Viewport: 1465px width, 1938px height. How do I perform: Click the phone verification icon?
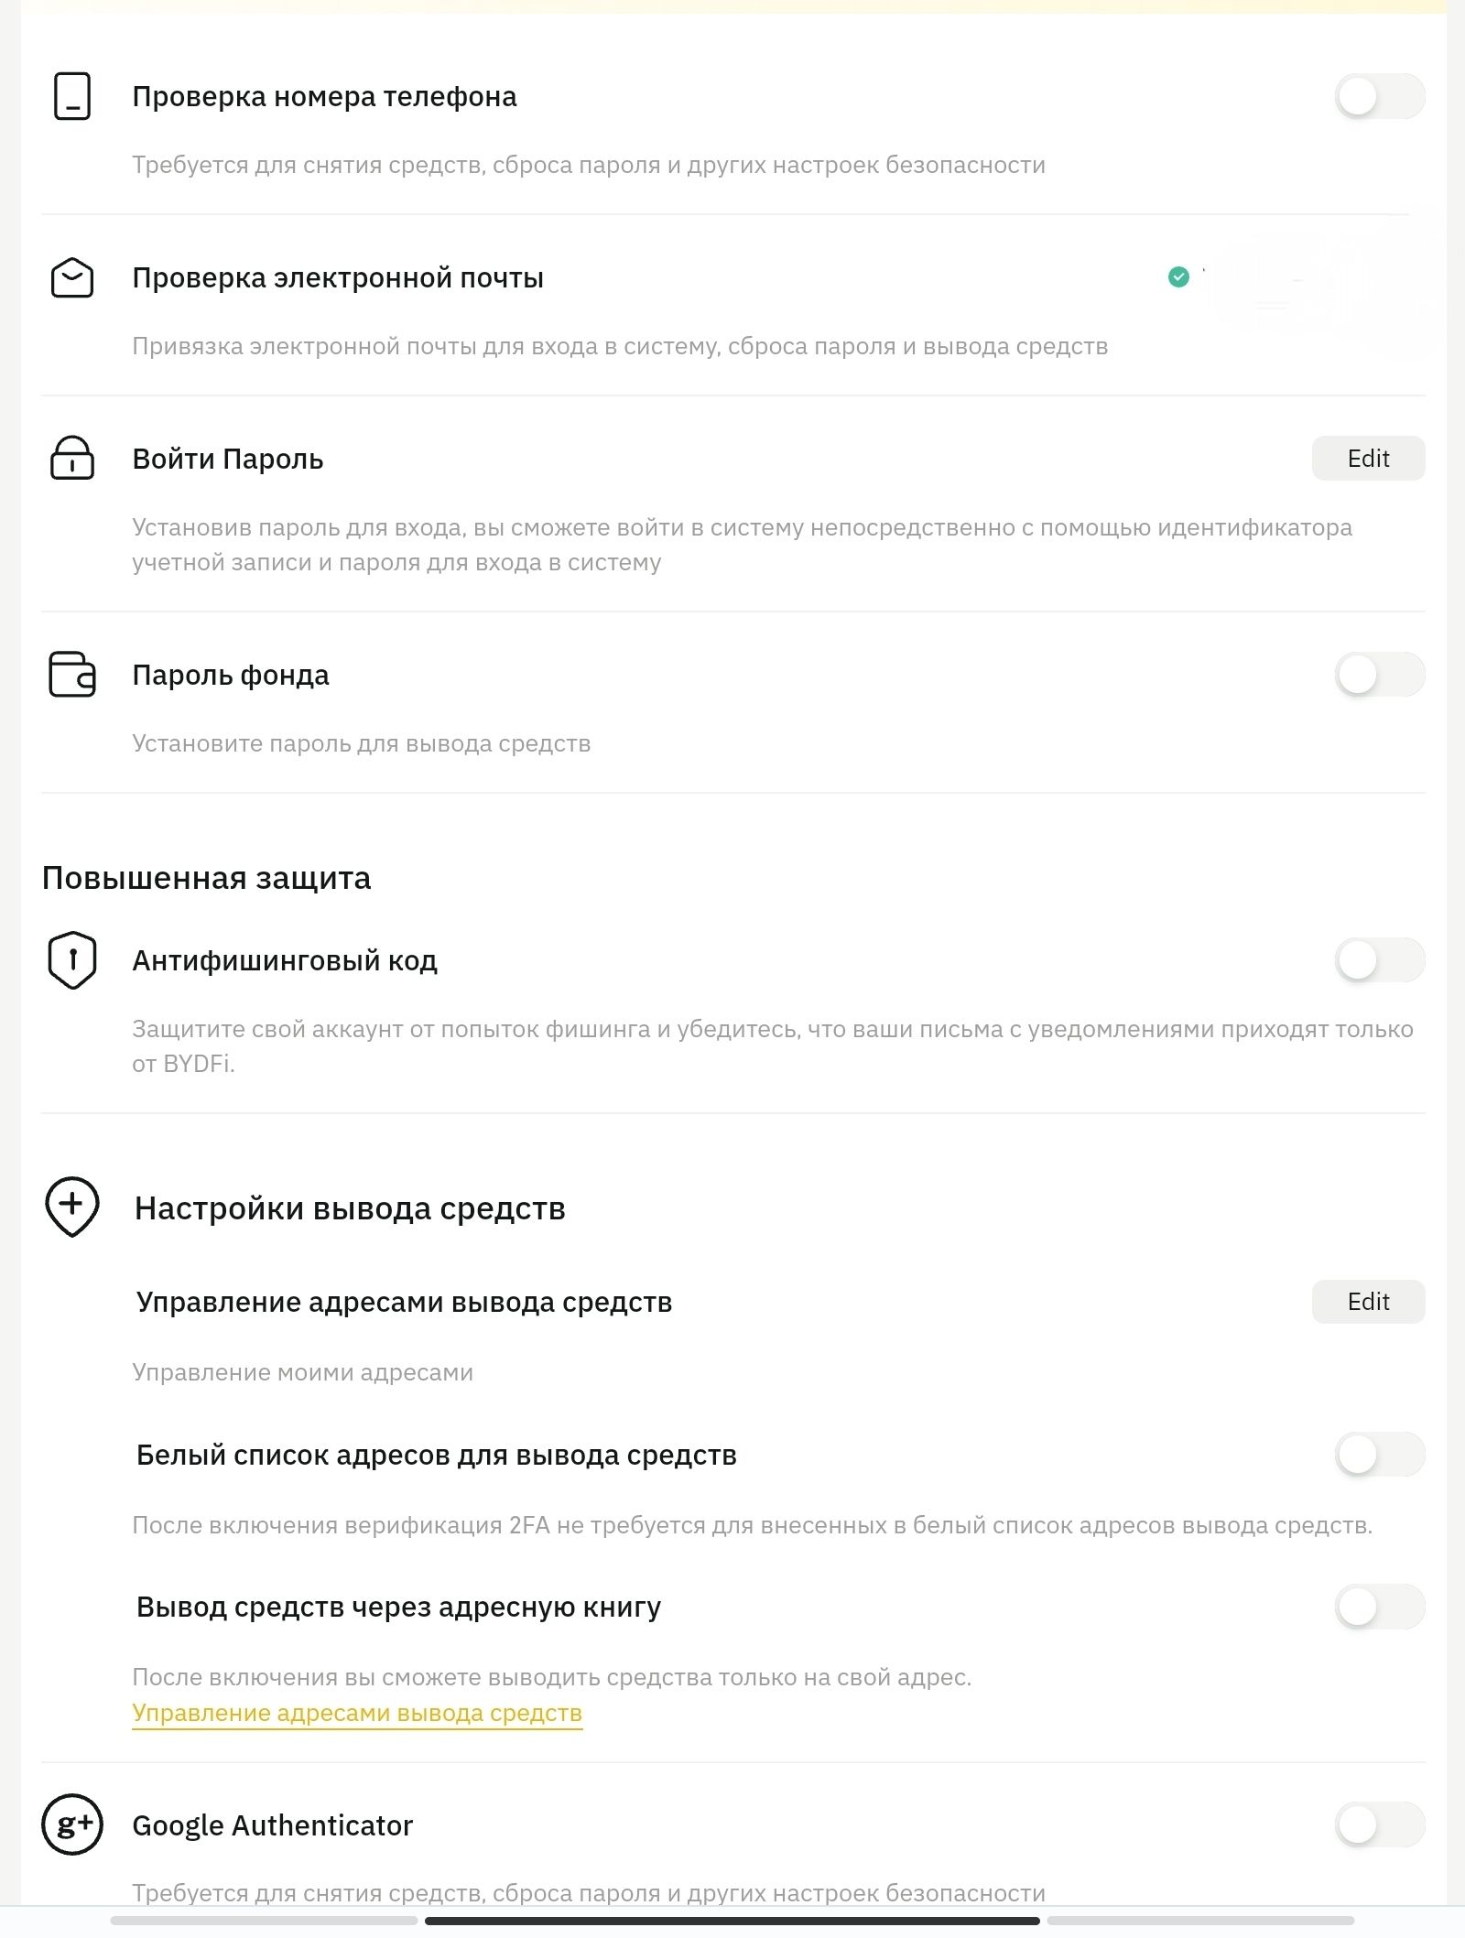[71, 96]
